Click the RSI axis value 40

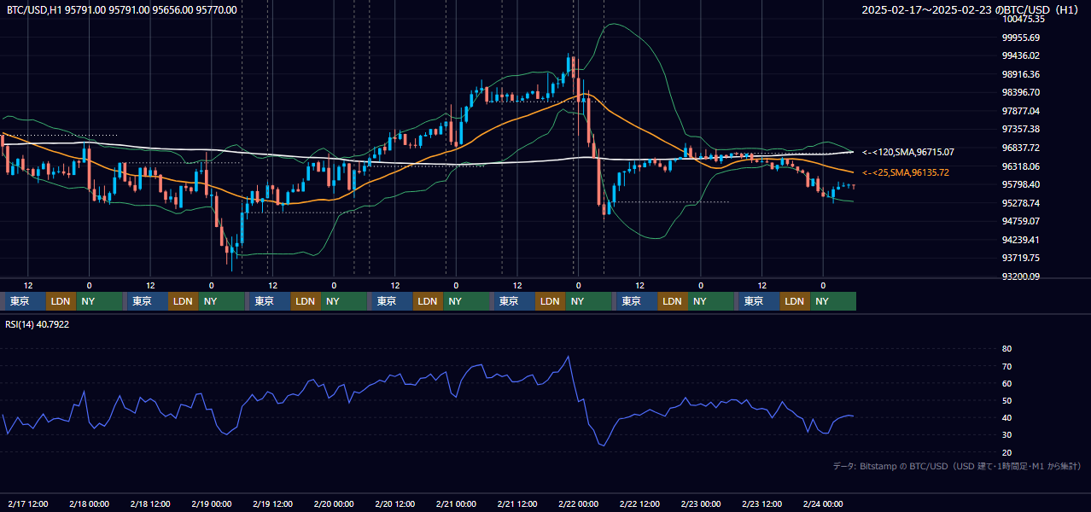click(1006, 417)
